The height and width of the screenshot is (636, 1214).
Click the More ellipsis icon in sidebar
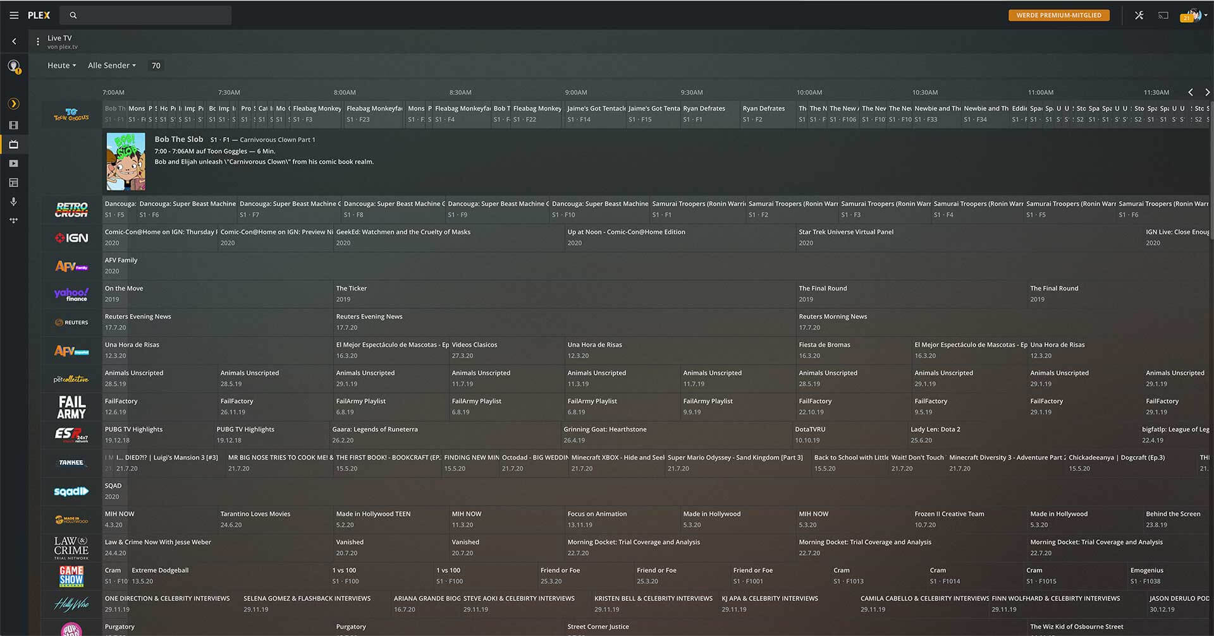click(x=14, y=220)
